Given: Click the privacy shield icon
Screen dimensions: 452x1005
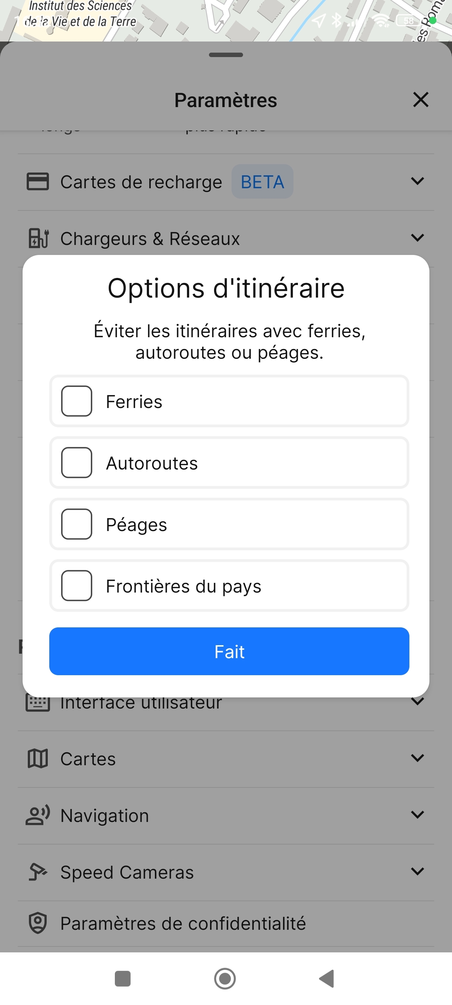Looking at the screenshot, I should pyautogui.click(x=38, y=923).
